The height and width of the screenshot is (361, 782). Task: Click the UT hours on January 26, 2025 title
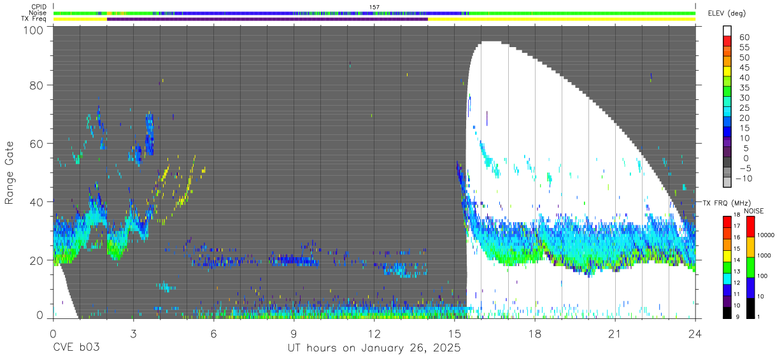click(x=374, y=348)
